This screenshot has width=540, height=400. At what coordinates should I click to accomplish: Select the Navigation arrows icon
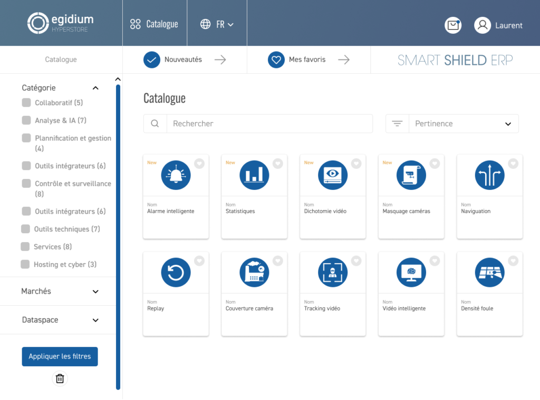click(489, 175)
